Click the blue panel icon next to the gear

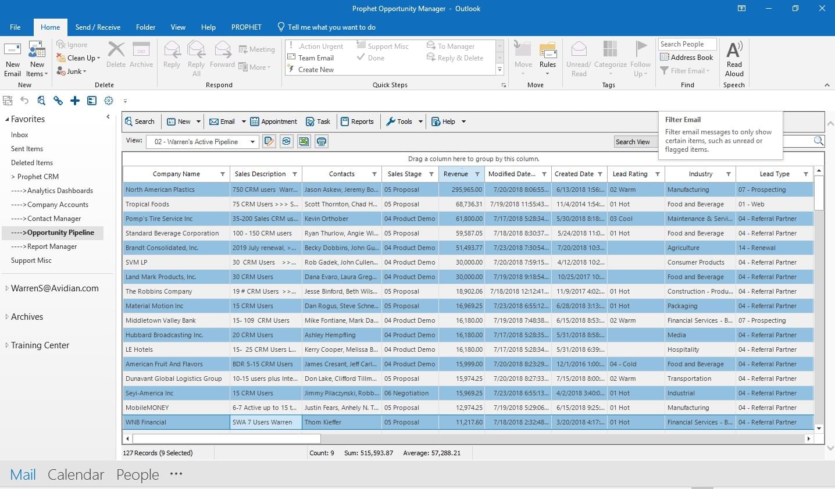(x=92, y=101)
